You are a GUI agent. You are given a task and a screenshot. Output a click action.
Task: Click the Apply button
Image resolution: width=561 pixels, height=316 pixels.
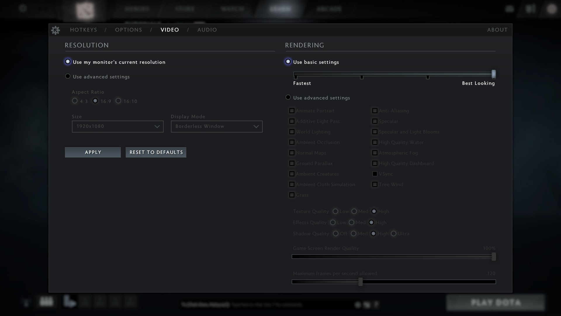93,152
